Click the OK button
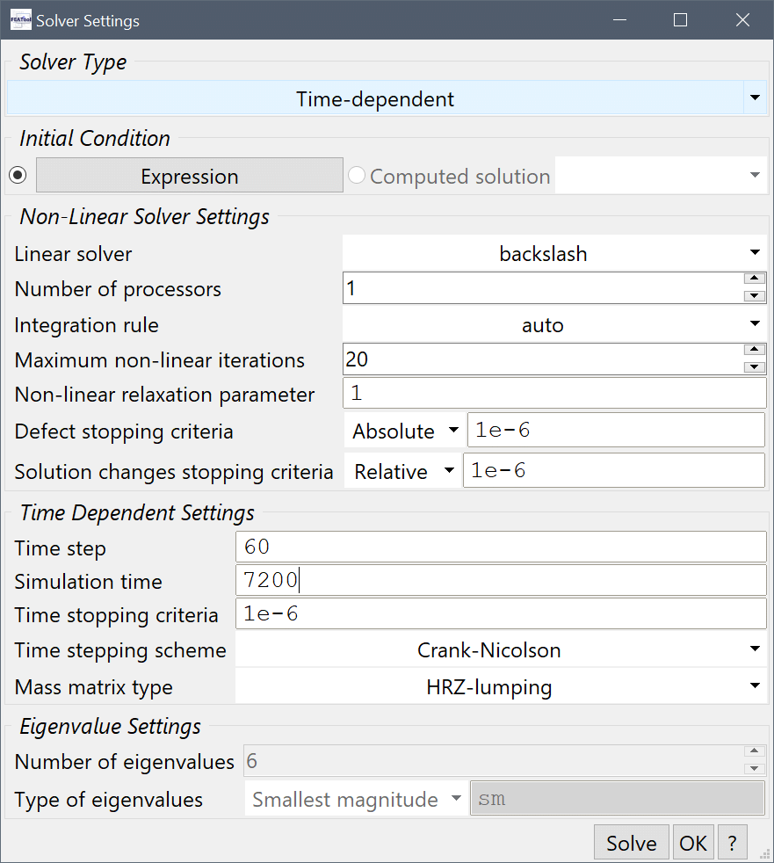 693,843
